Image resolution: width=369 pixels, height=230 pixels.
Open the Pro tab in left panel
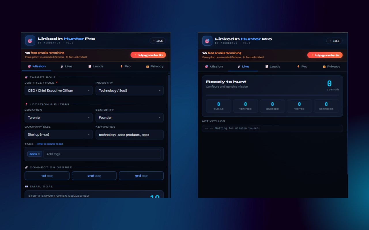[x=125, y=66]
